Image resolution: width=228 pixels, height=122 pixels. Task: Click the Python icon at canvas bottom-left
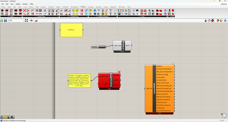pos(2,117)
